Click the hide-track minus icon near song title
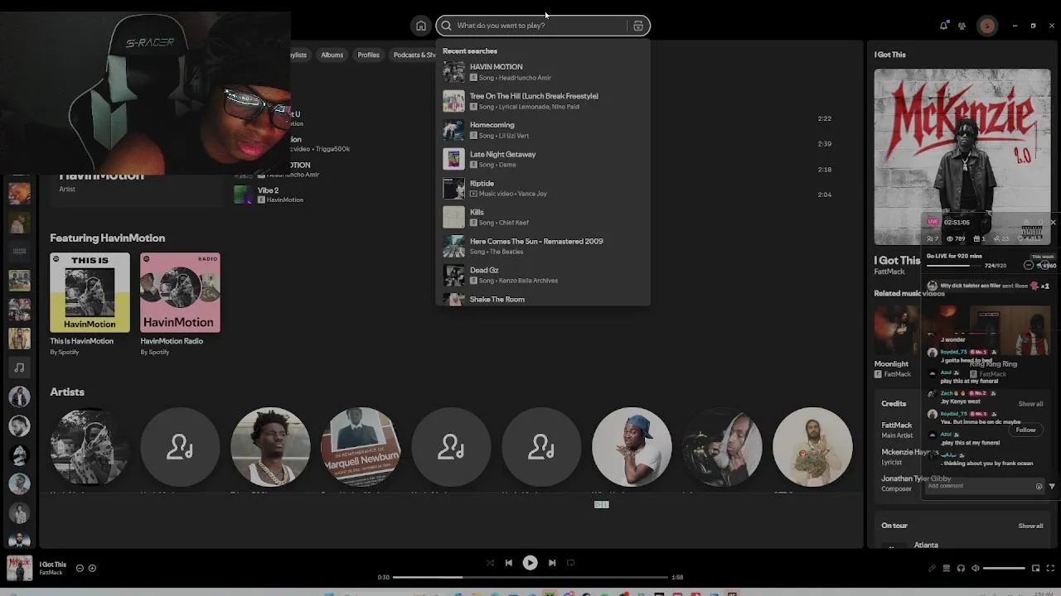Screen dimensions: 1061x596 click(80, 568)
